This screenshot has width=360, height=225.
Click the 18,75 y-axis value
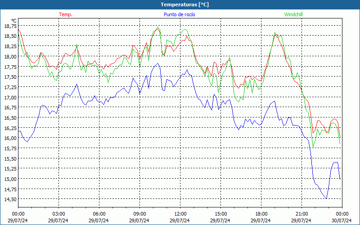10,26
